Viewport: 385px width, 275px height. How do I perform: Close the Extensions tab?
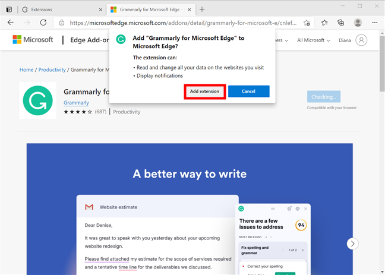[100, 10]
